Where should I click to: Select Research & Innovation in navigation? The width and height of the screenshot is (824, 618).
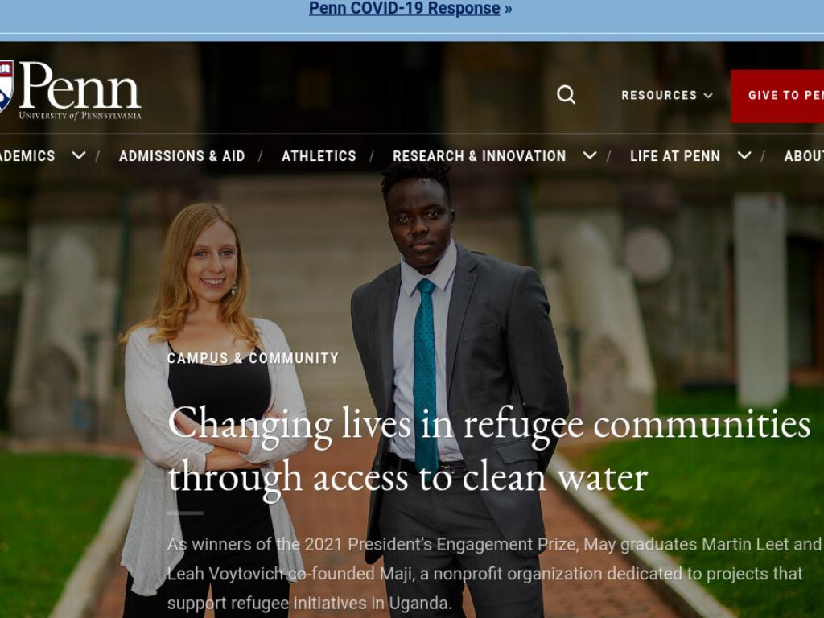click(x=480, y=156)
